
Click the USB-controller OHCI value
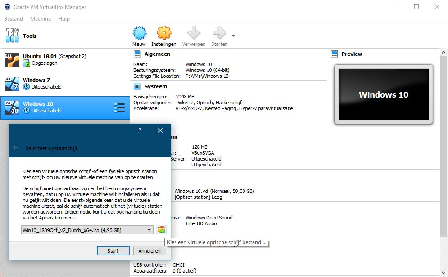coord(179,265)
